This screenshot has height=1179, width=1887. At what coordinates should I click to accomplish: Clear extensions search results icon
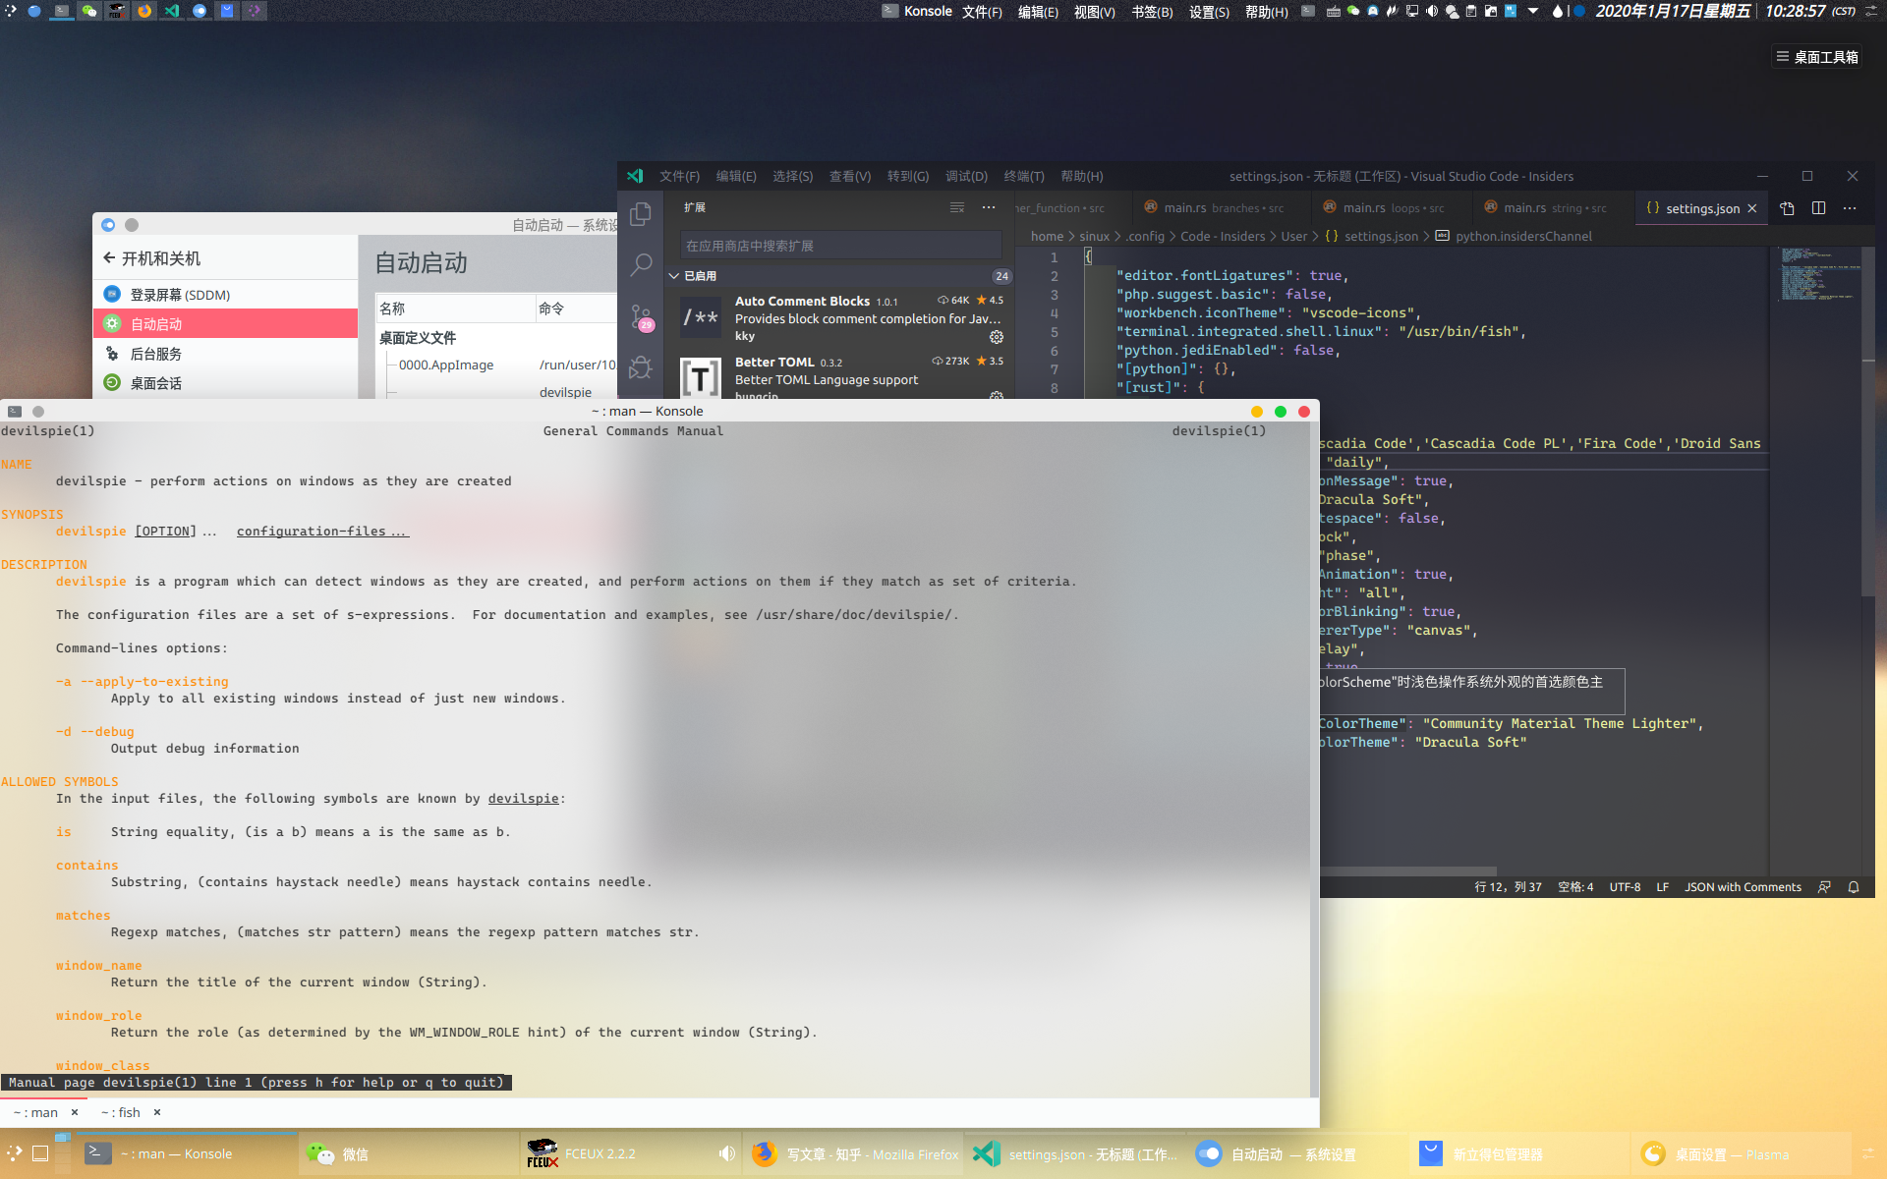click(956, 207)
